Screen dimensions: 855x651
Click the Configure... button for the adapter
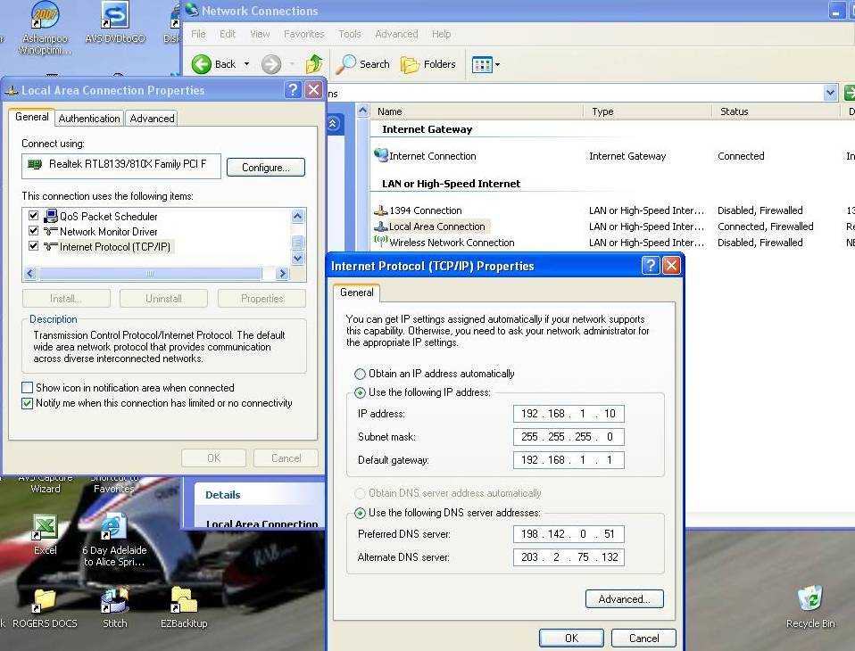coord(265,167)
